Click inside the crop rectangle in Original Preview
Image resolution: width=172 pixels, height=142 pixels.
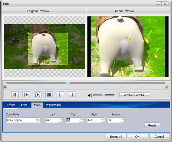point(48,49)
